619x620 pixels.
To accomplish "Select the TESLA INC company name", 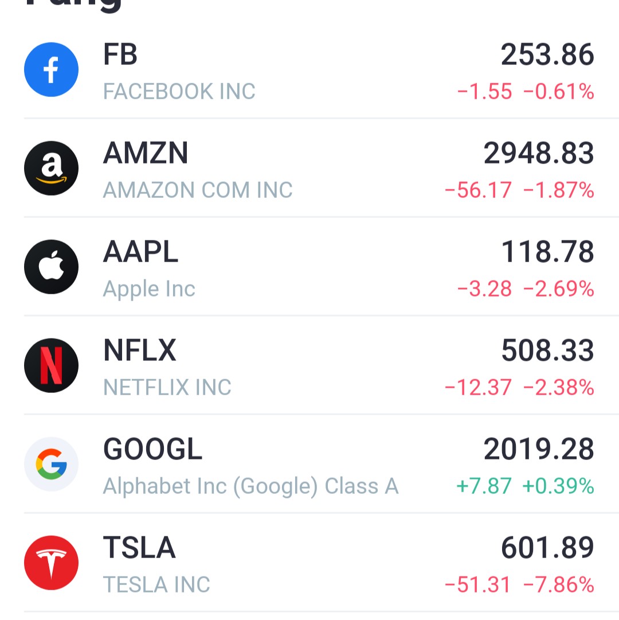I will pos(156,585).
